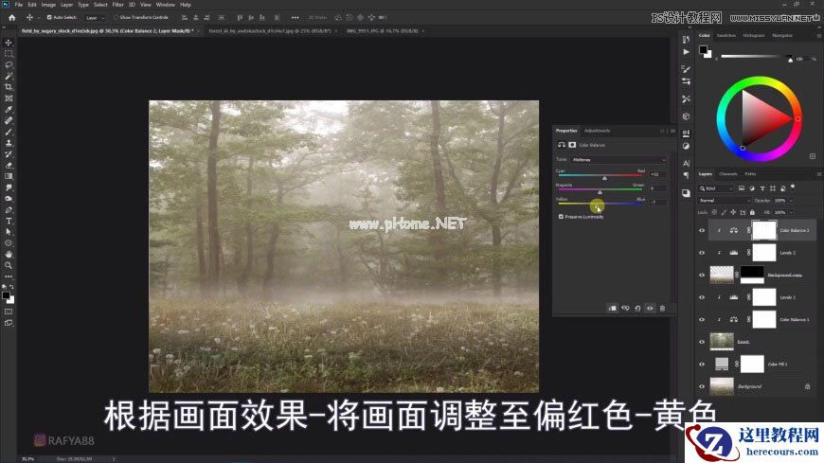Reset Color Balance adjustment to defaults
The image size is (824, 463).
(637, 309)
